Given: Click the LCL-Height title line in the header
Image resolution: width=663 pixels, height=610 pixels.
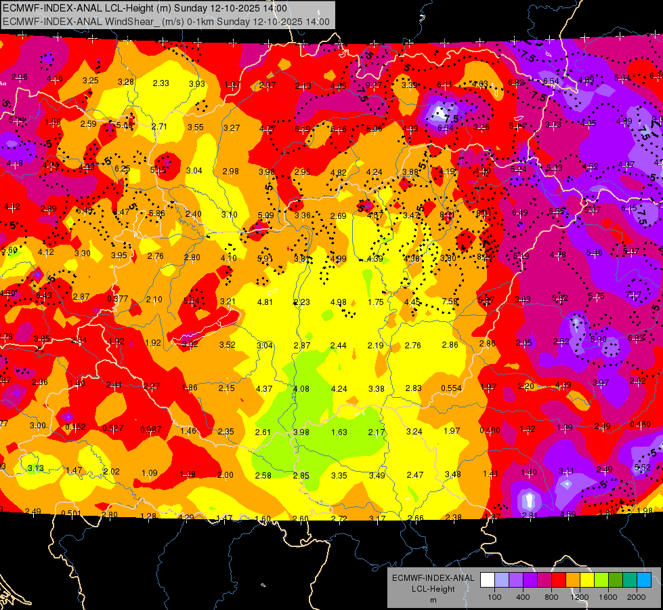Looking at the screenshot, I should tap(145, 8).
